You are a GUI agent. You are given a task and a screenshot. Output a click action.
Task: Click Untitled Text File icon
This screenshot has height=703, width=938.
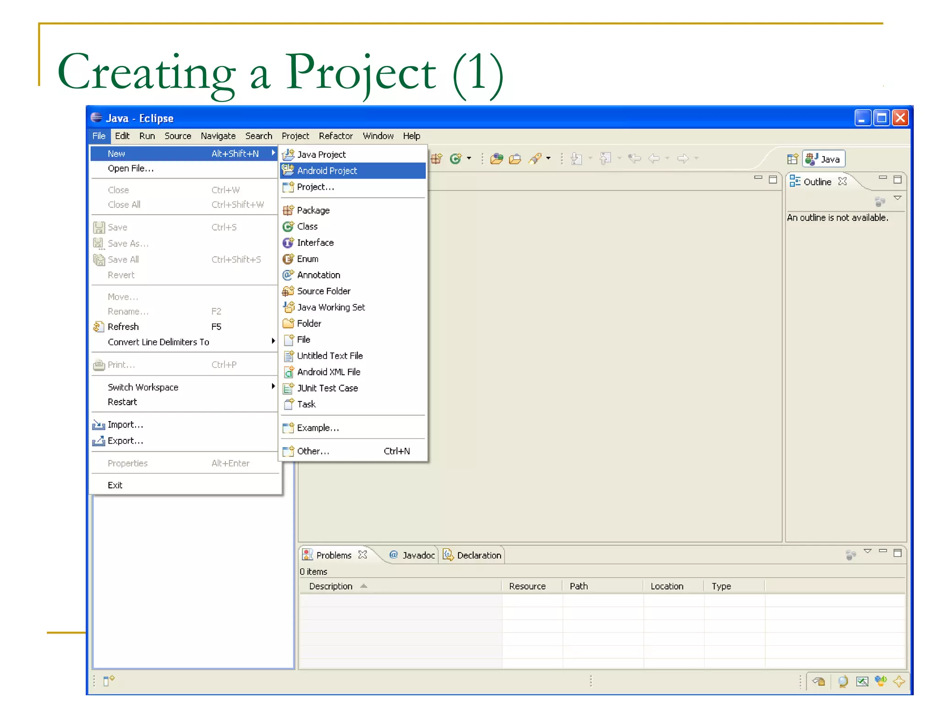(288, 356)
